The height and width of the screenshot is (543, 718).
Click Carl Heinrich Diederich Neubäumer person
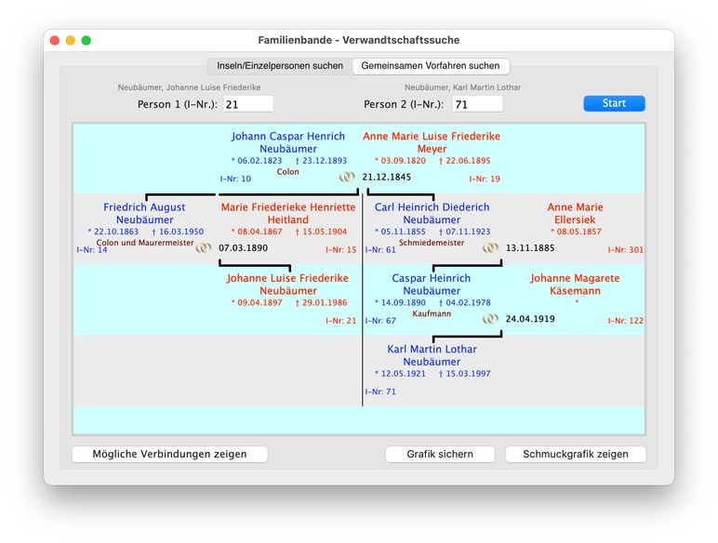(x=432, y=214)
